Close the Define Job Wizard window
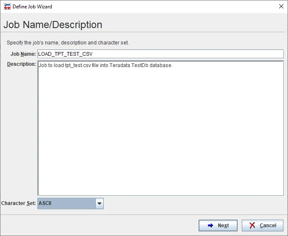Viewport: 288px width, 236px height. (281, 7)
